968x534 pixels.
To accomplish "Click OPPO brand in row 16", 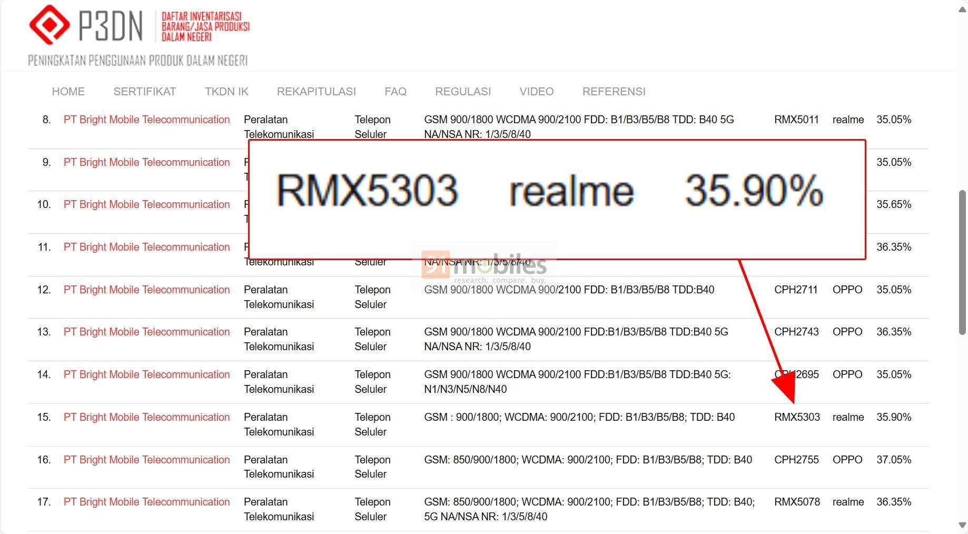I will coord(847,460).
